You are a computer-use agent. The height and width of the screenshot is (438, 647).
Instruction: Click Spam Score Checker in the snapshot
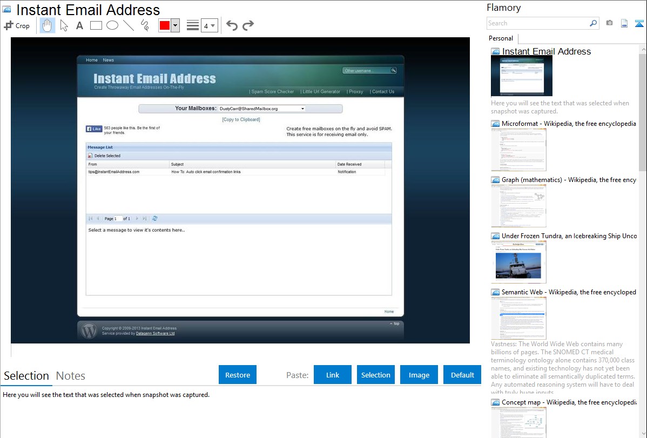[272, 92]
